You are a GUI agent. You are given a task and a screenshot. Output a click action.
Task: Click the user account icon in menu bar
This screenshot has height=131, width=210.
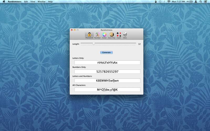pyautogui.click(x=196, y=2)
